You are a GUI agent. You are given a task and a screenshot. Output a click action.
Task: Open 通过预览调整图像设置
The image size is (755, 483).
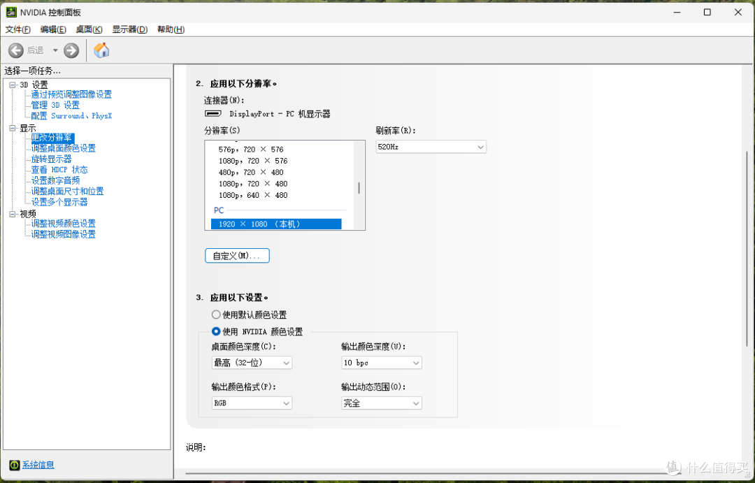point(71,94)
